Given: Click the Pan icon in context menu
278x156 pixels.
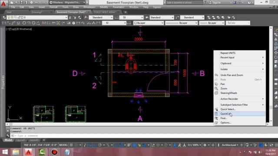Looking at the screenshot, I should click(x=216, y=84).
